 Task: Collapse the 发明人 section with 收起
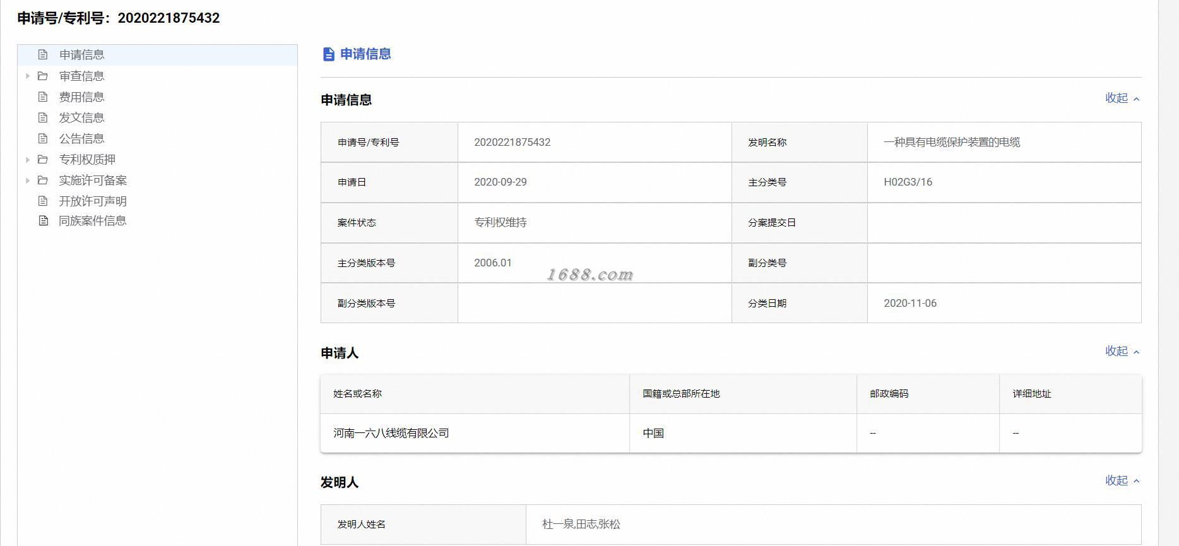[x=1122, y=480]
